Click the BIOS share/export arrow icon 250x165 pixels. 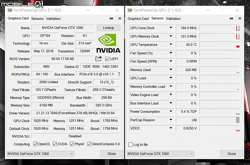tap(99, 59)
